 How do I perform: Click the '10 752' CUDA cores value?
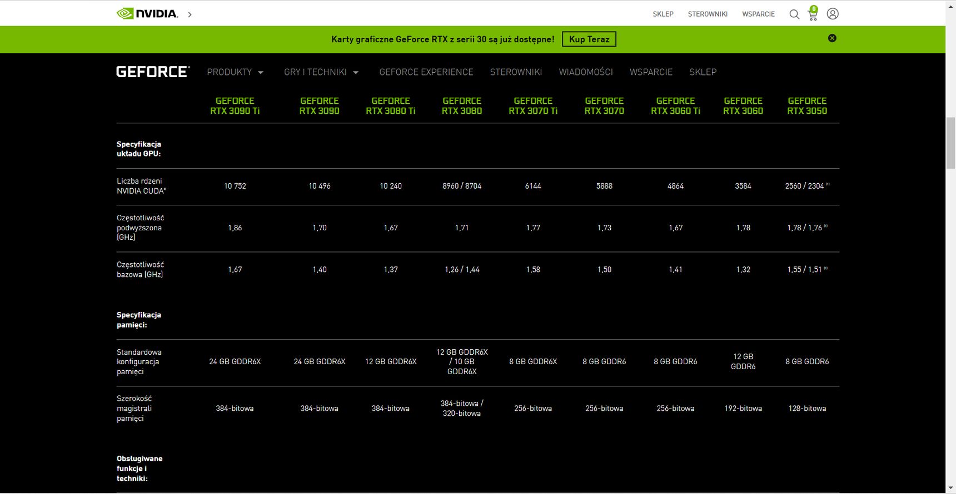235,186
